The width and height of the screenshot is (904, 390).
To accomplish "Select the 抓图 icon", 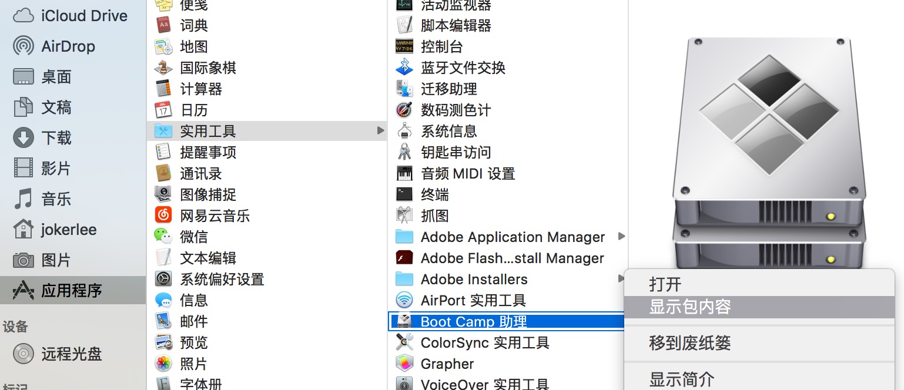I will pyautogui.click(x=404, y=216).
